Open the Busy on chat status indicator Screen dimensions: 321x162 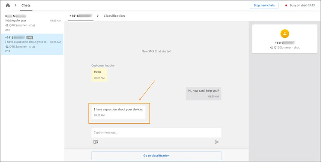(300, 5)
